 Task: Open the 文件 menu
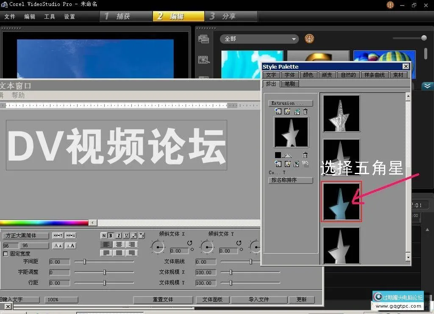(x=9, y=17)
